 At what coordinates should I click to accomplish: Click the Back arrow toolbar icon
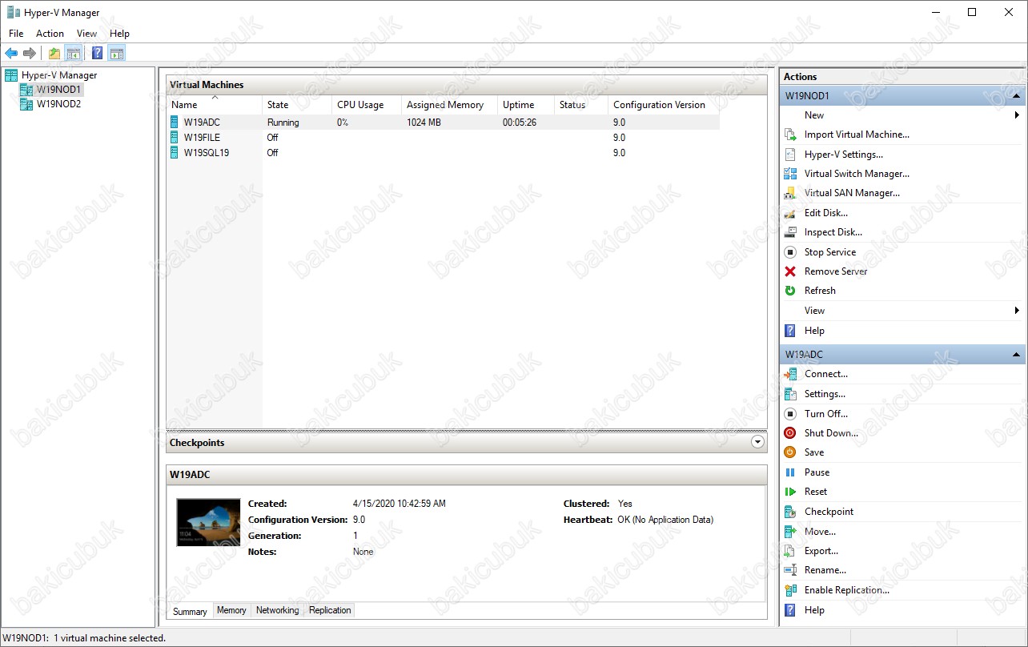pos(11,54)
